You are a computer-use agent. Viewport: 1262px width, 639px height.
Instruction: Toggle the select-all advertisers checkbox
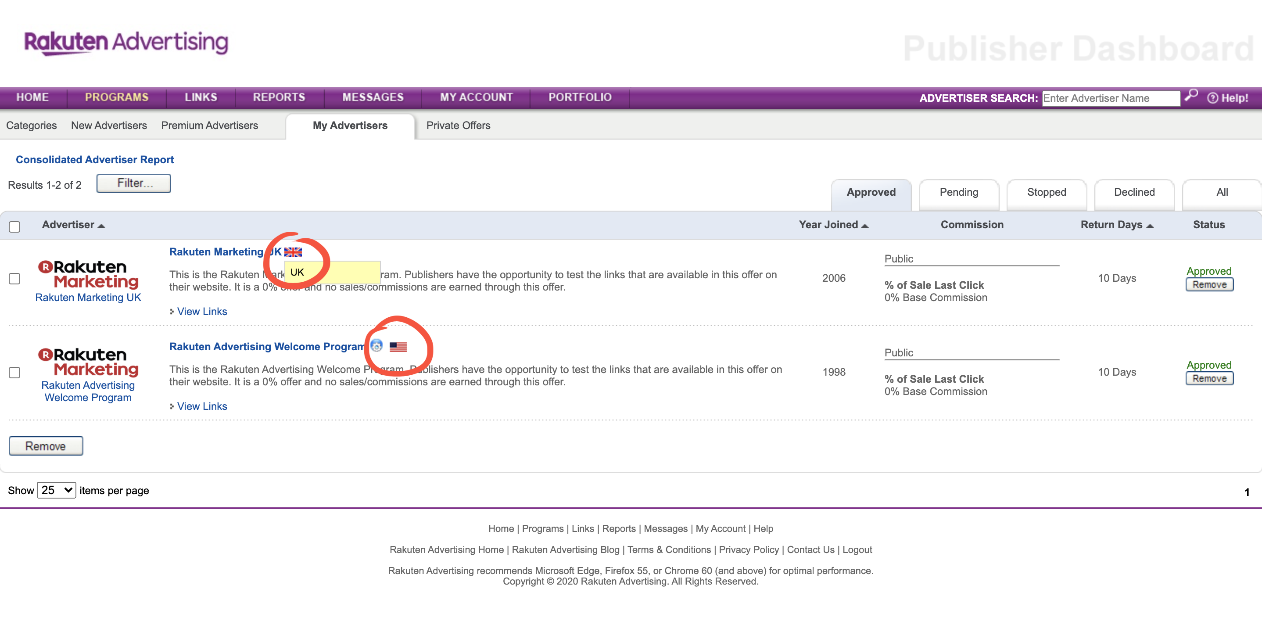tap(14, 226)
